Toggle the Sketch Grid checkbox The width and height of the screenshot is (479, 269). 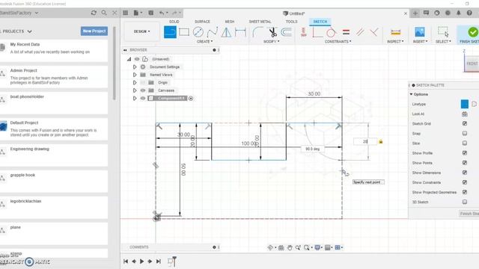(x=465, y=123)
